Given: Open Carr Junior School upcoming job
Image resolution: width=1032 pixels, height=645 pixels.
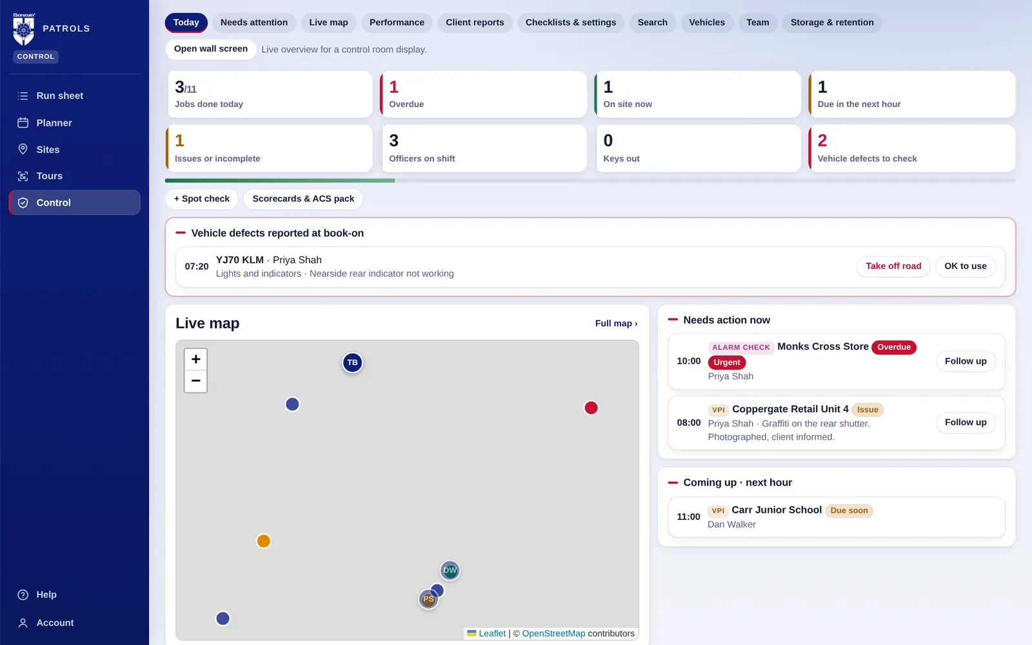Looking at the screenshot, I should (x=837, y=517).
